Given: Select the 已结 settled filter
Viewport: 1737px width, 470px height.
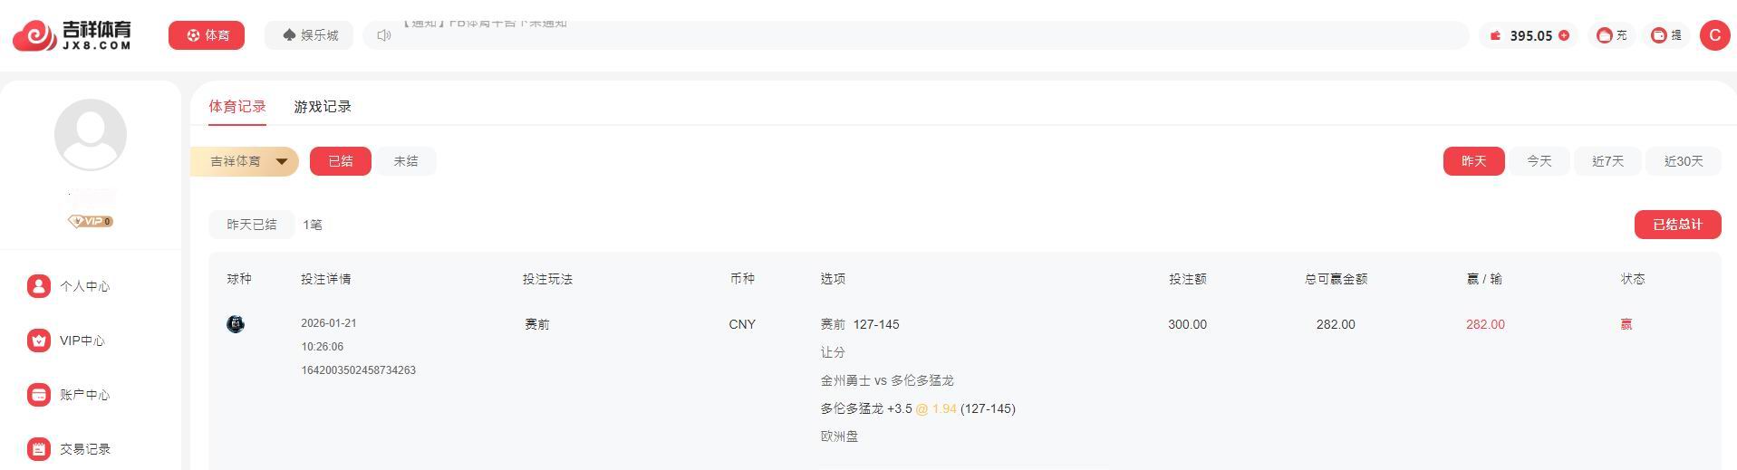Looking at the screenshot, I should tap(341, 161).
